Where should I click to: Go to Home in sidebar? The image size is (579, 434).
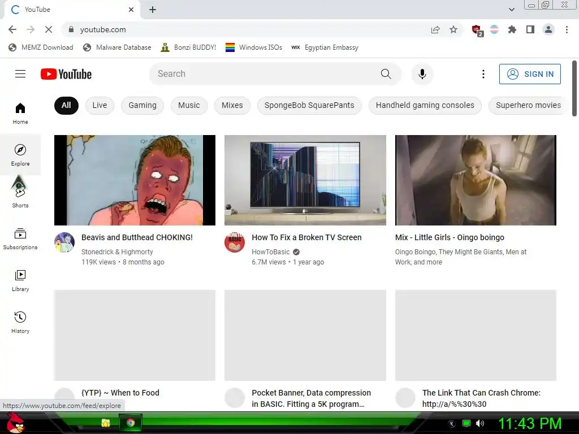point(20,113)
